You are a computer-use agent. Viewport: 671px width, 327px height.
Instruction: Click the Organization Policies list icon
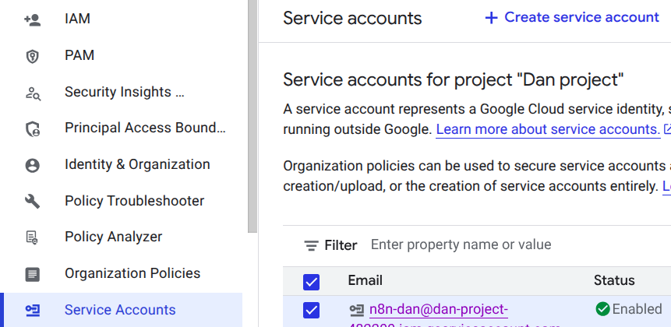[x=32, y=273]
